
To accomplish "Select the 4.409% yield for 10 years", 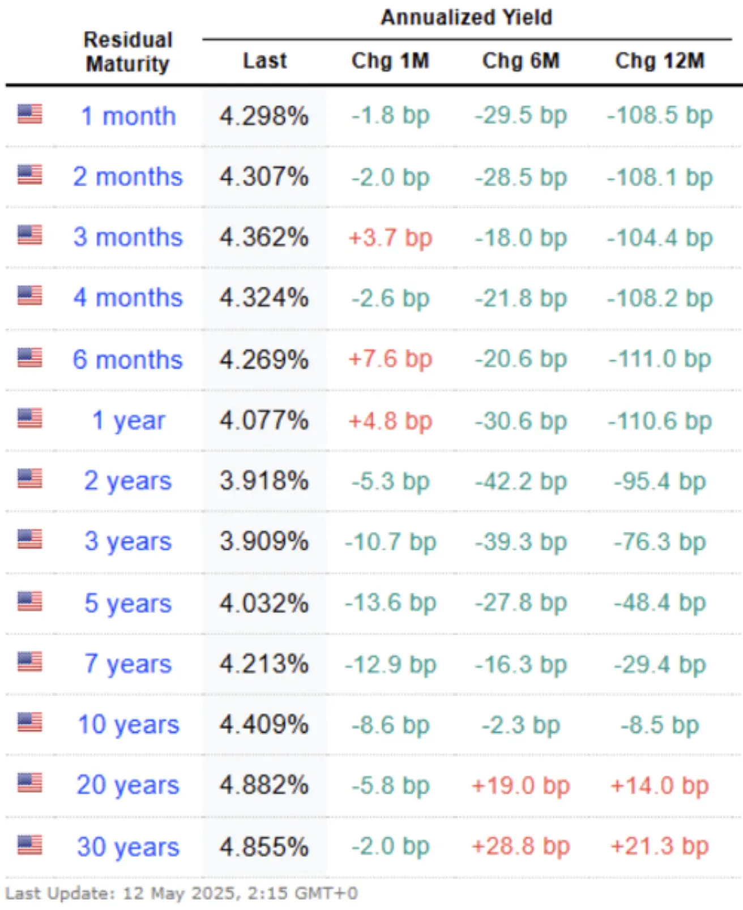I will (x=264, y=725).
